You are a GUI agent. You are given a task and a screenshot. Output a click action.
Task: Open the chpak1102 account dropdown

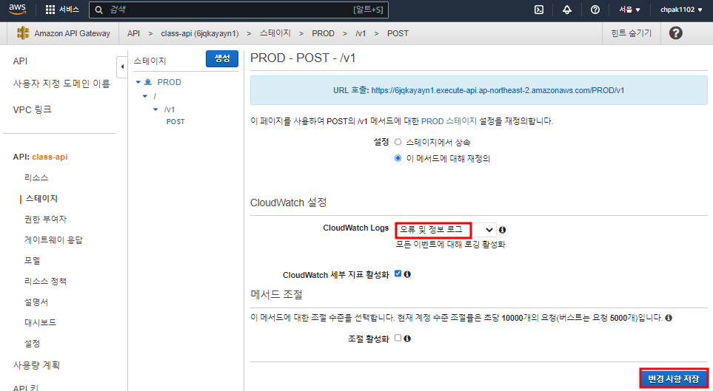coord(681,10)
